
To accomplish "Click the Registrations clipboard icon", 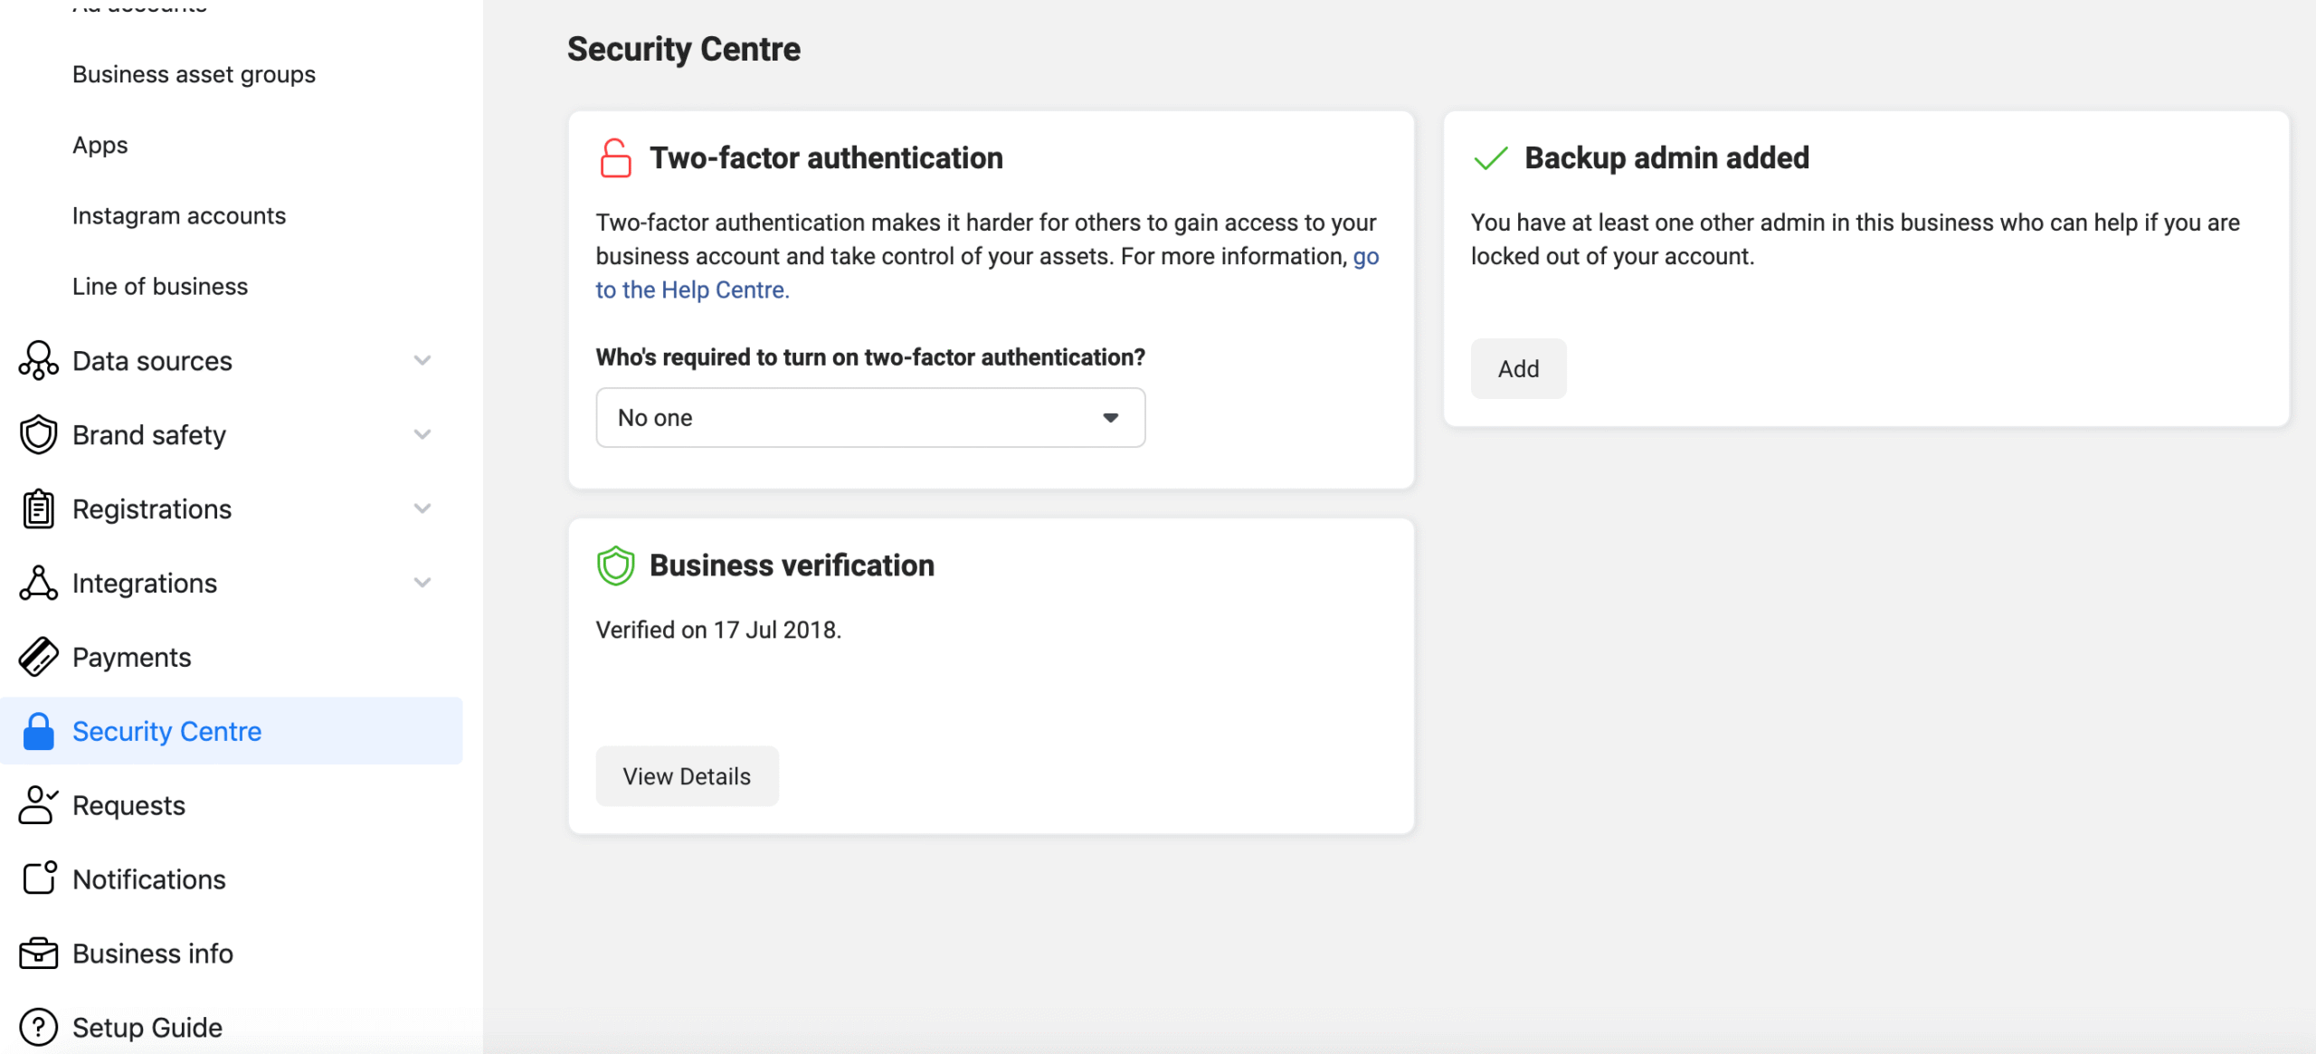I will tap(36, 508).
